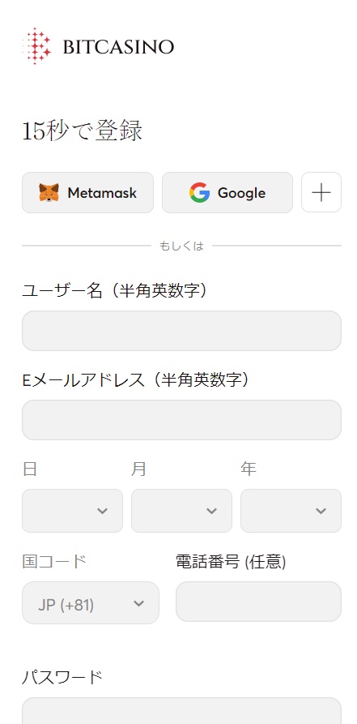Open the 年 year dropdown
The width and height of the screenshot is (357, 724).
pos(291,511)
